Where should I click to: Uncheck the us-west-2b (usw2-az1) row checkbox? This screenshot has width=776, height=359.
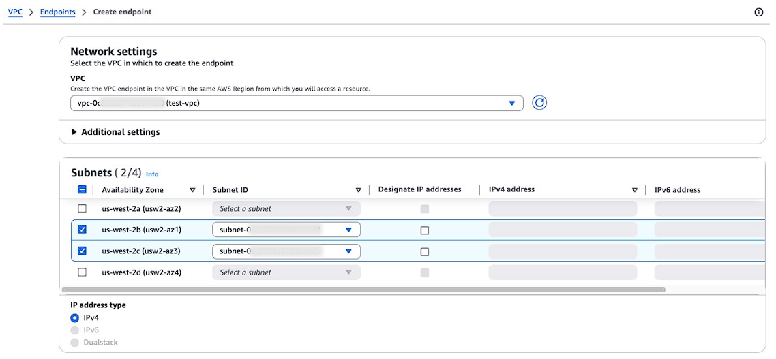pyautogui.click(x=82, y=230)
